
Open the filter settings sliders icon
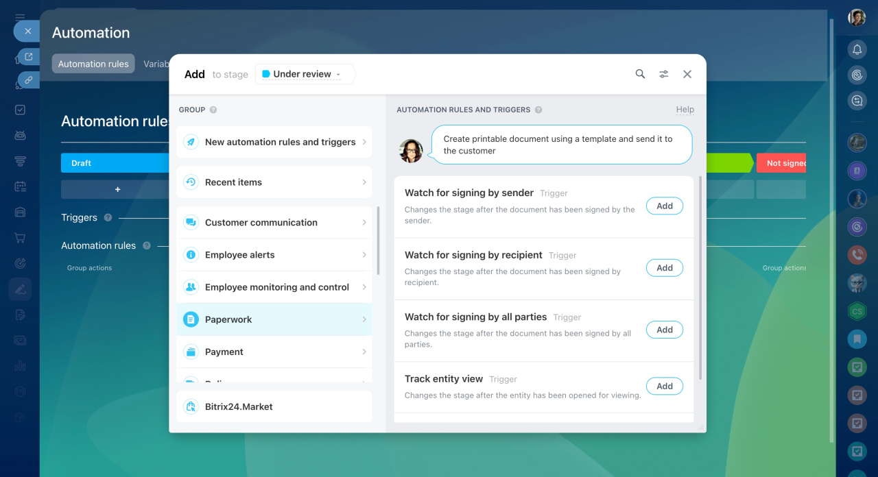664,74
